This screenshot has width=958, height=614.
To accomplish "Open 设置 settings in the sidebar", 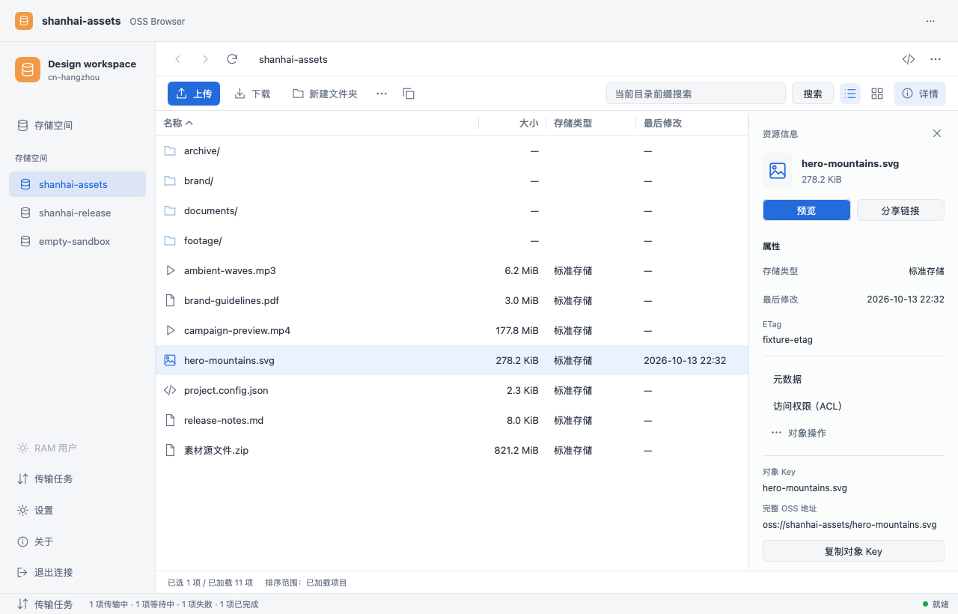I will 77,510.
